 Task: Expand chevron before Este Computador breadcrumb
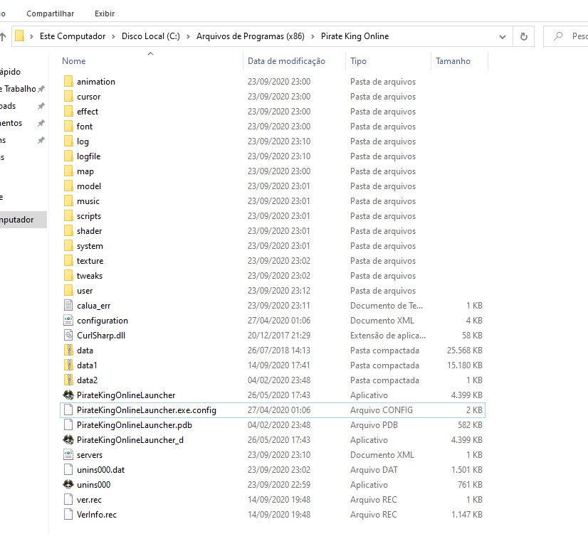tap(31, 36)
